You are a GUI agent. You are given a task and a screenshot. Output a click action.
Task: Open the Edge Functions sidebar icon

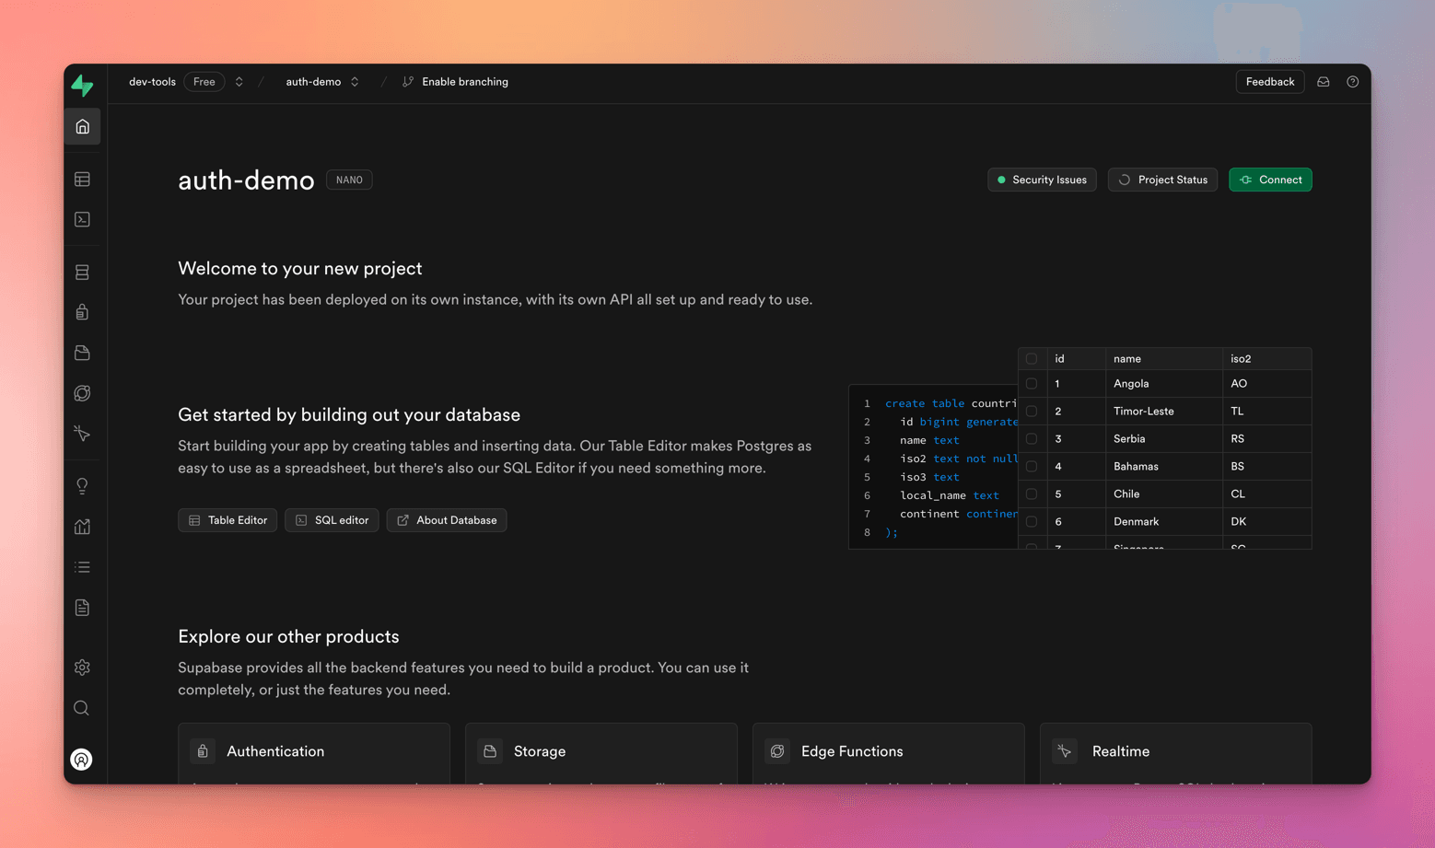82,393
